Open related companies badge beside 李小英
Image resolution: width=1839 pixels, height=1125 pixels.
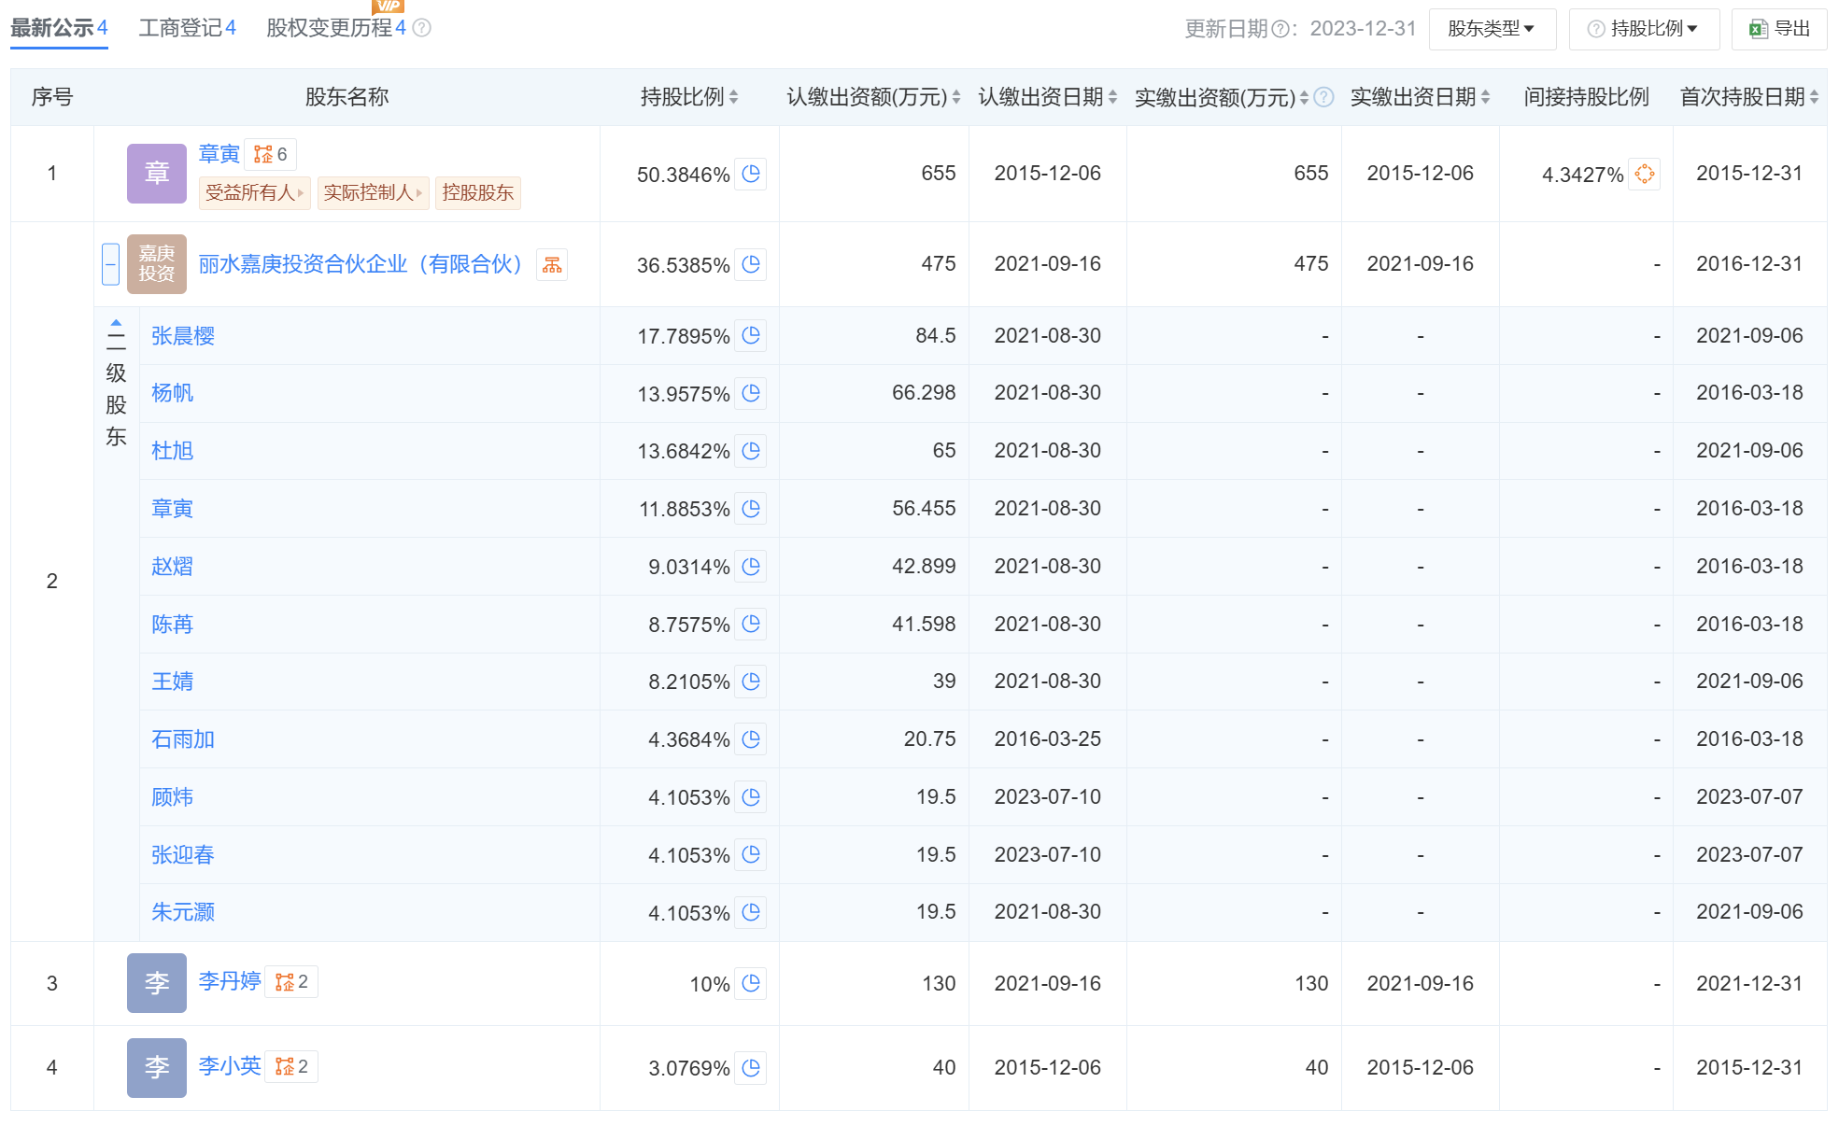point(291,1066)
